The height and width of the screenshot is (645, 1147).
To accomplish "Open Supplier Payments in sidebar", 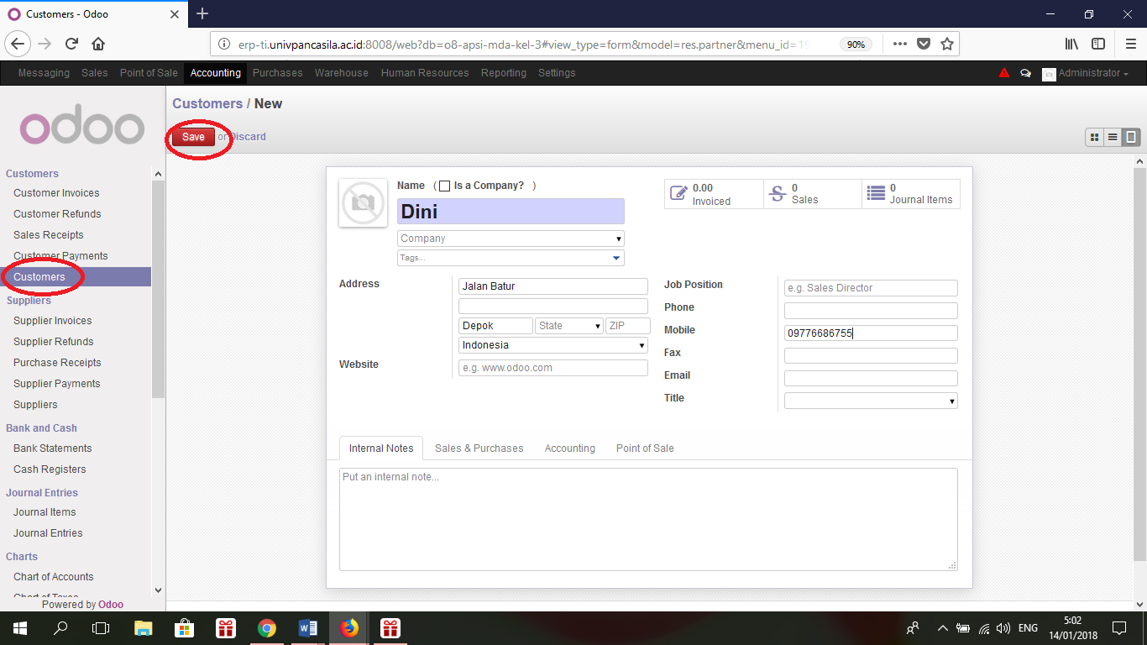I will (57, 384).
